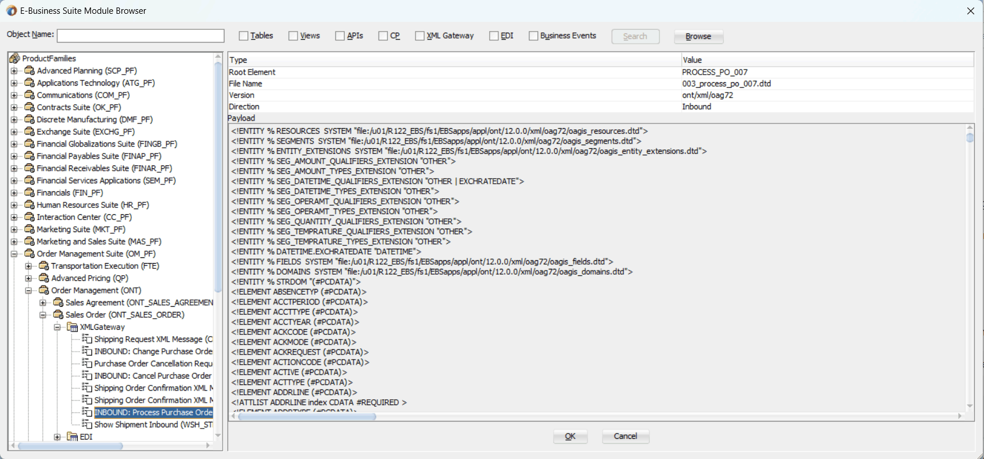984x459 pixels.
Task: Collapse the Order Management Suite (OM_PF) node
Action: [14, 254]
